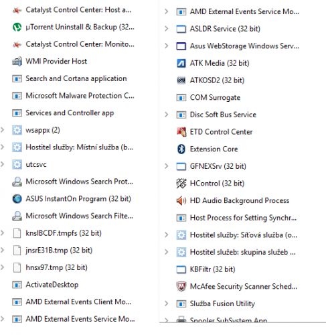Expand the utcsvc process row
Screen dimensions: 326x335
[x=3, y=164]
